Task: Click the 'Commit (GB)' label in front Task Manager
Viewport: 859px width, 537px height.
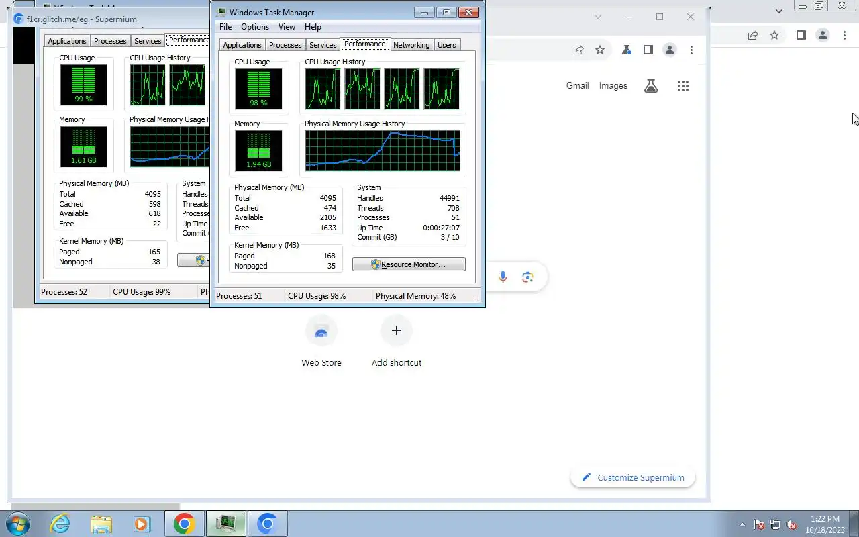Action: click(x=377, y=237)
